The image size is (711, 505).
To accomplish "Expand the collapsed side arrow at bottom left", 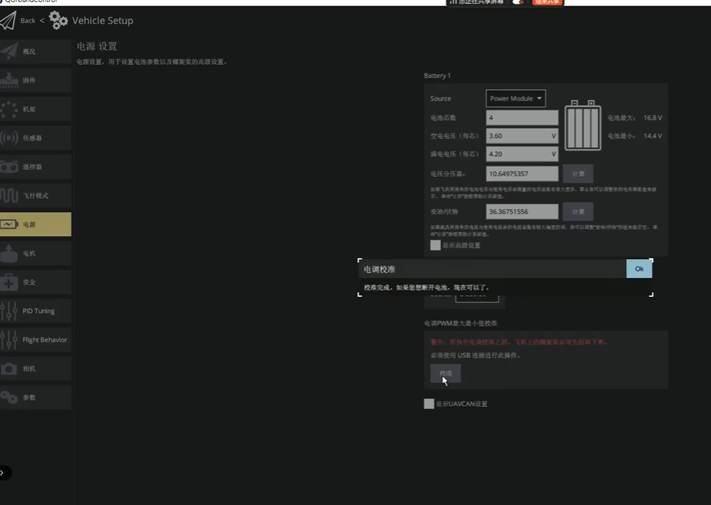I will point(4,473).
